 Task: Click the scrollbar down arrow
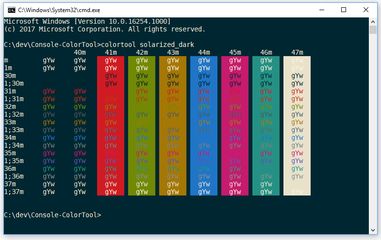(373, 230)
